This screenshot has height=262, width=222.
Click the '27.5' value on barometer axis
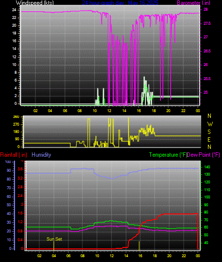point(207,23)
